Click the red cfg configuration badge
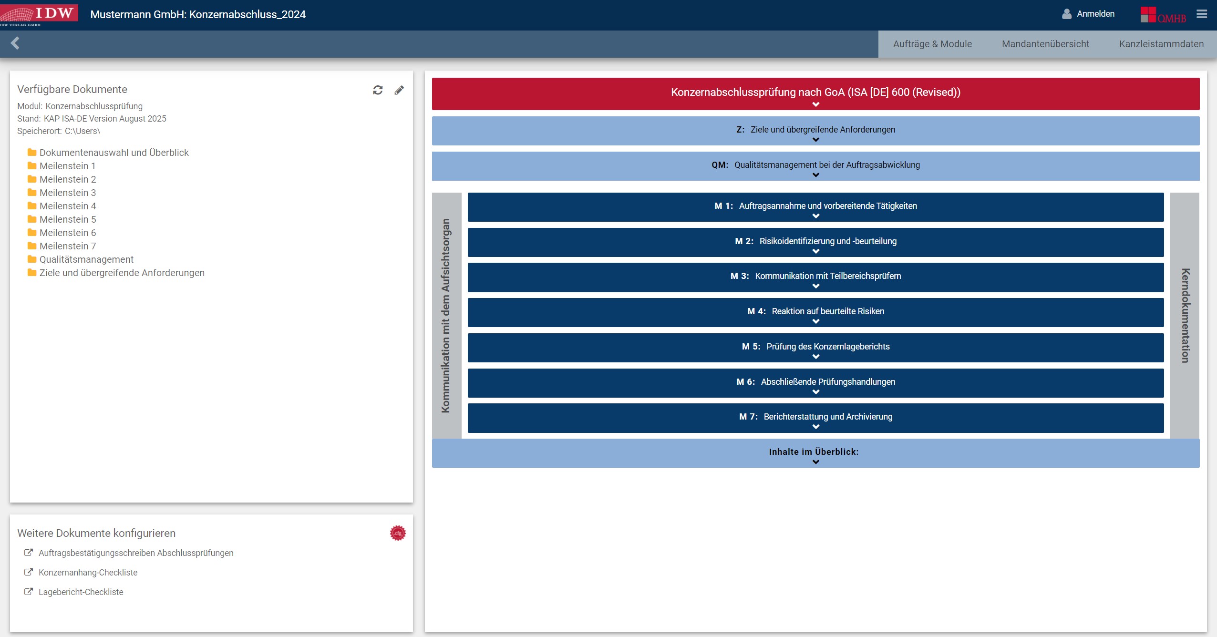 click(x=398, y=533)
